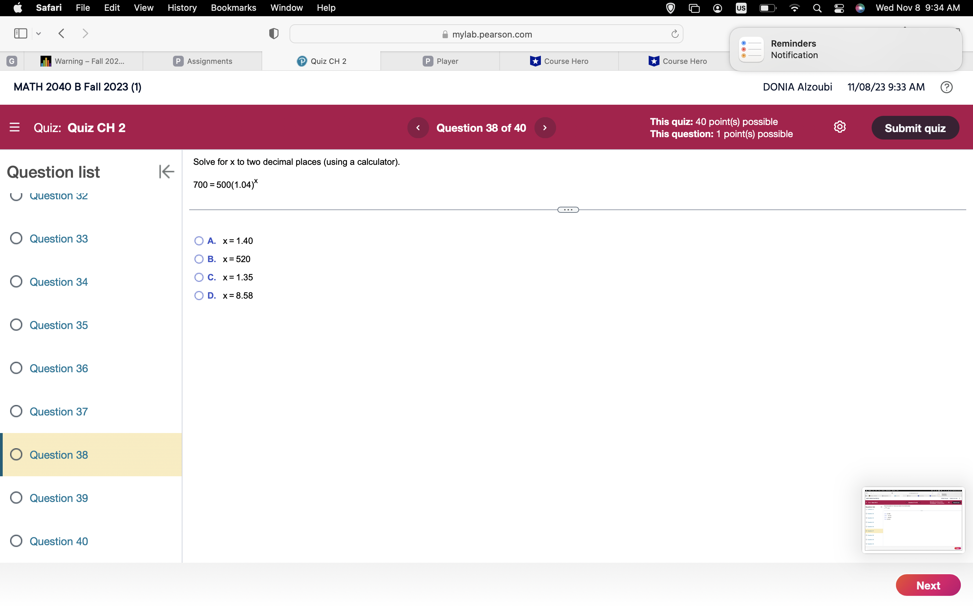Open macOS Control Center in the menu bar
The height and width of the screenshot is (608, 973).
[x=839, y=8]
